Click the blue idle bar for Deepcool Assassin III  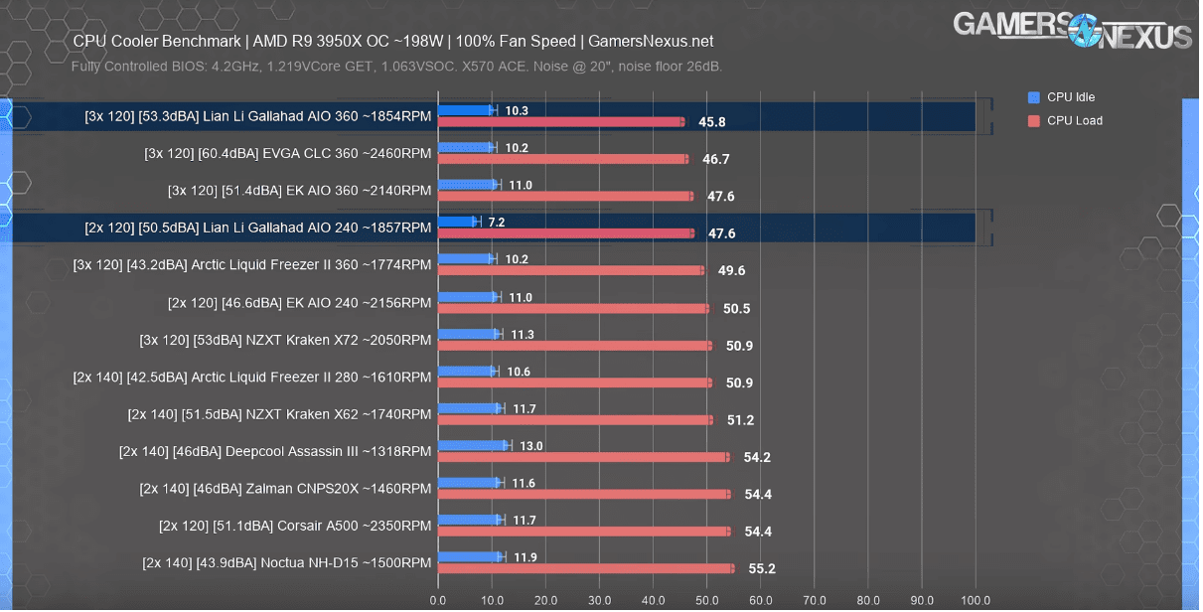coord(473,446)
